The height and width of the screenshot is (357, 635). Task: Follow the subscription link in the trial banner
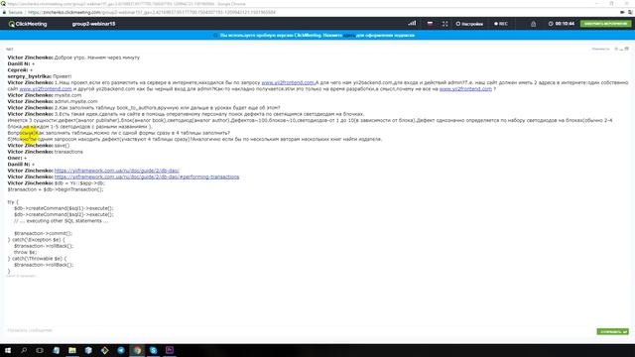(349, 36)
